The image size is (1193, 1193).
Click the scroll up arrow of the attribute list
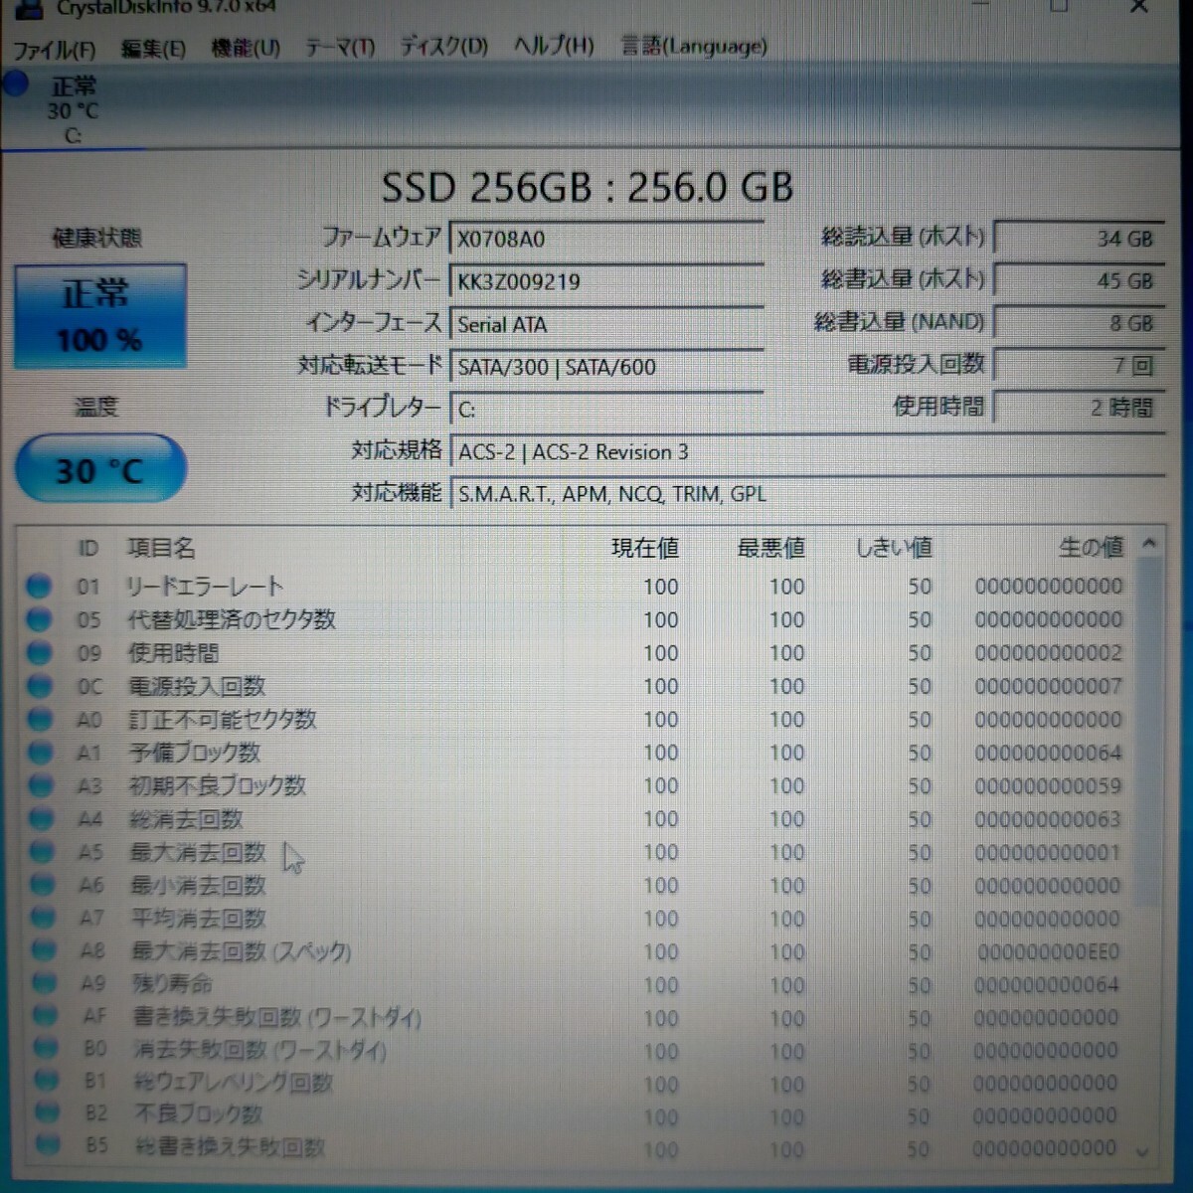tap(1149, 544)
